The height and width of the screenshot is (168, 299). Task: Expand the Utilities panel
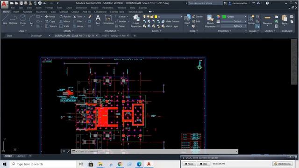coord(270,31)
